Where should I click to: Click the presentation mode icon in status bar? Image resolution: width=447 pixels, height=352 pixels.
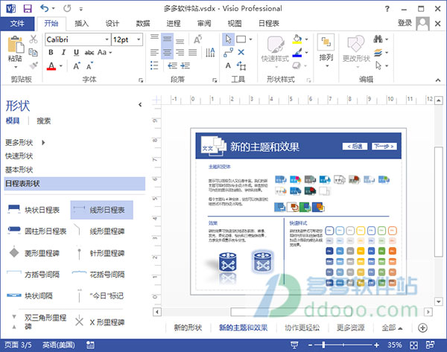[294, 345]
